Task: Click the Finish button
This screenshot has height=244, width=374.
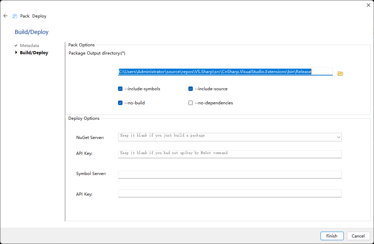Action: click(x=332, y=236)
